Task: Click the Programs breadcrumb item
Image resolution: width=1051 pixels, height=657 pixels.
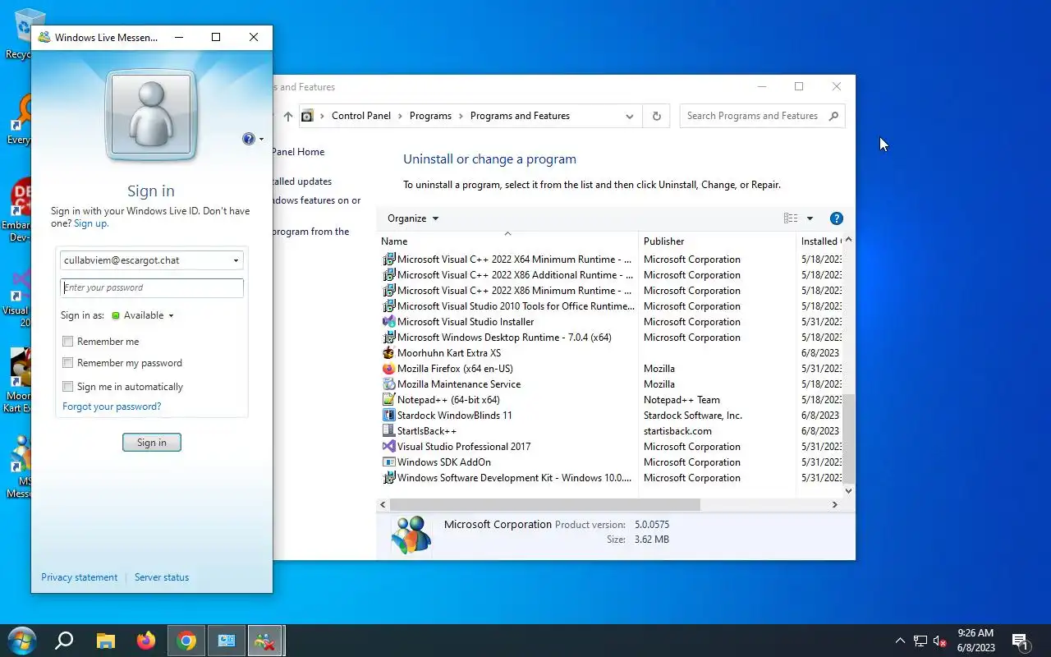Action: [430, 116]
